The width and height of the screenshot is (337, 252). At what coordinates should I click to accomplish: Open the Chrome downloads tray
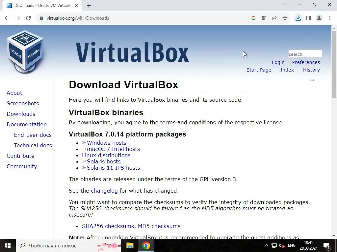[298, 18]
